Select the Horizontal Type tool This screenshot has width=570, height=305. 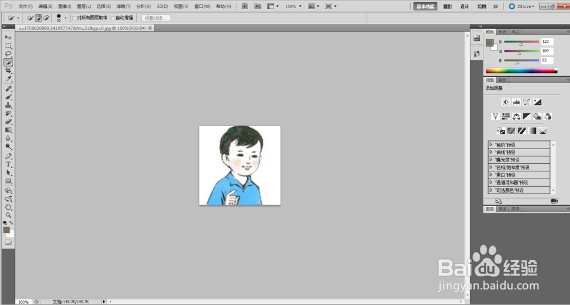tap(8, 165)
